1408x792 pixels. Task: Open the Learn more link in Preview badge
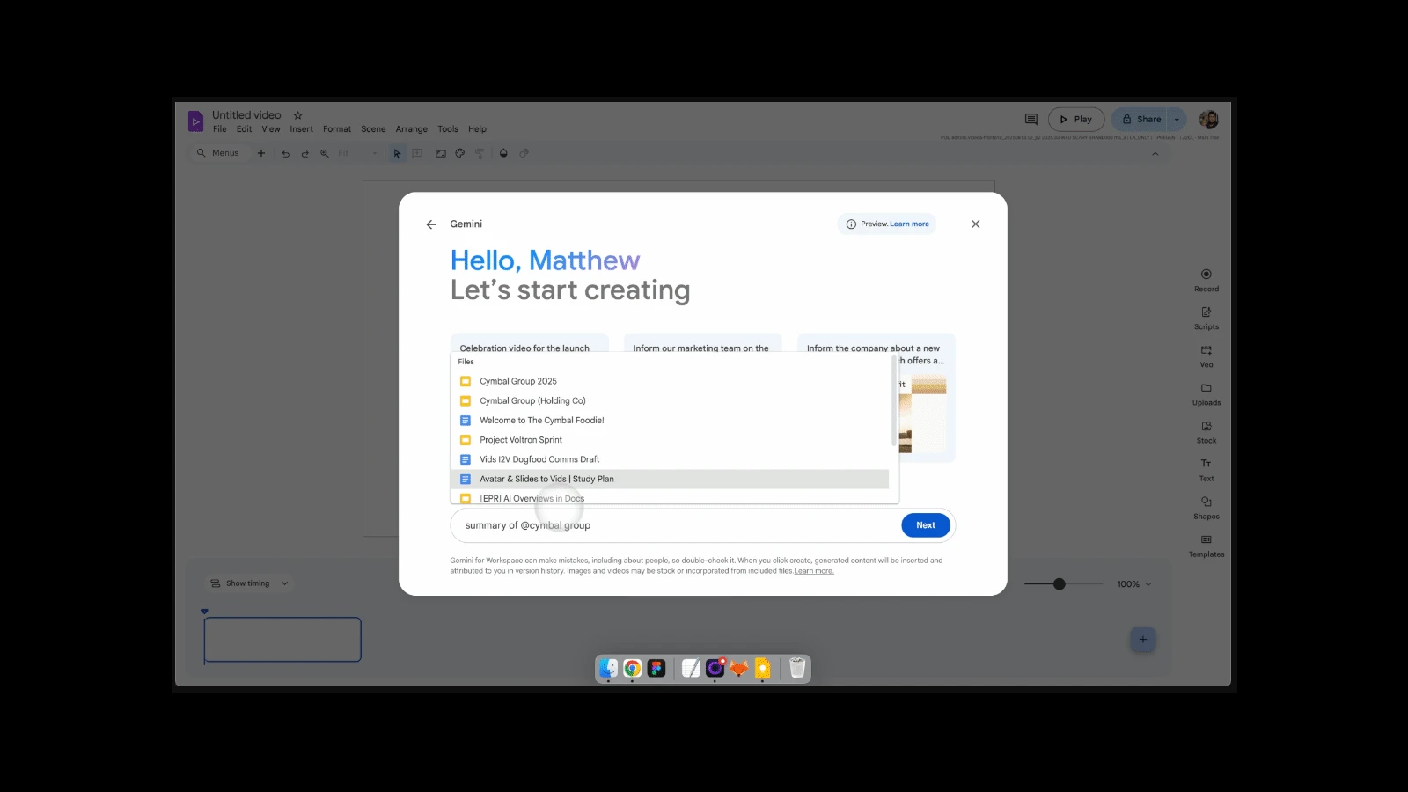click(x=909, y=224)
